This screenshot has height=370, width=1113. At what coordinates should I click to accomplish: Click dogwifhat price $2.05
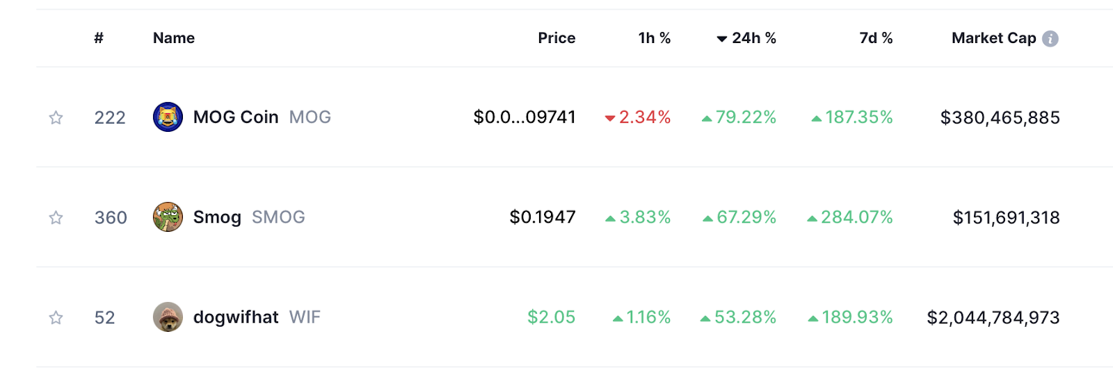[x=552, y=317]
